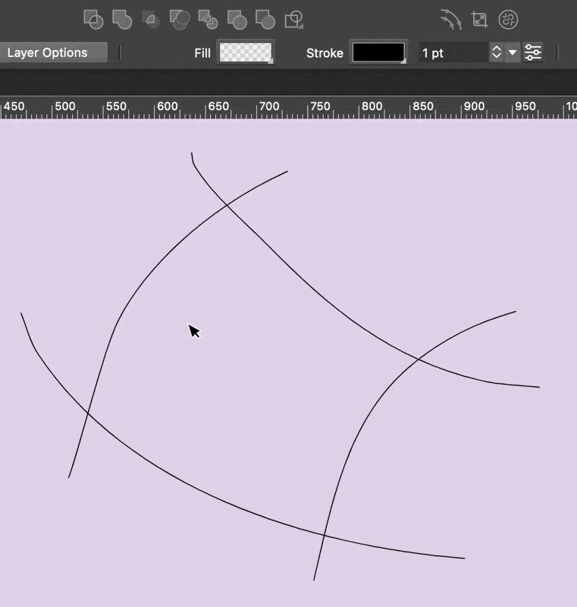577x607 pixels.
Task: Open stroke options sliders icon
Action: 533,52
